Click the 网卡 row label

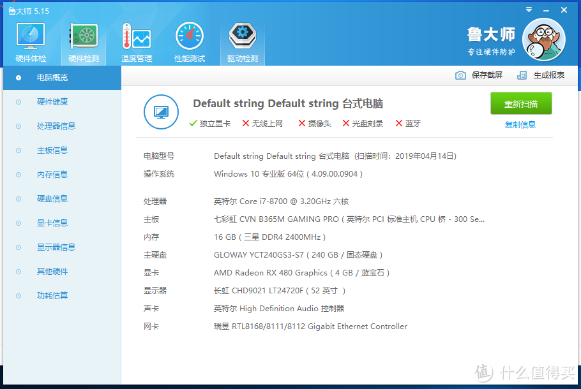click(151, 327)
